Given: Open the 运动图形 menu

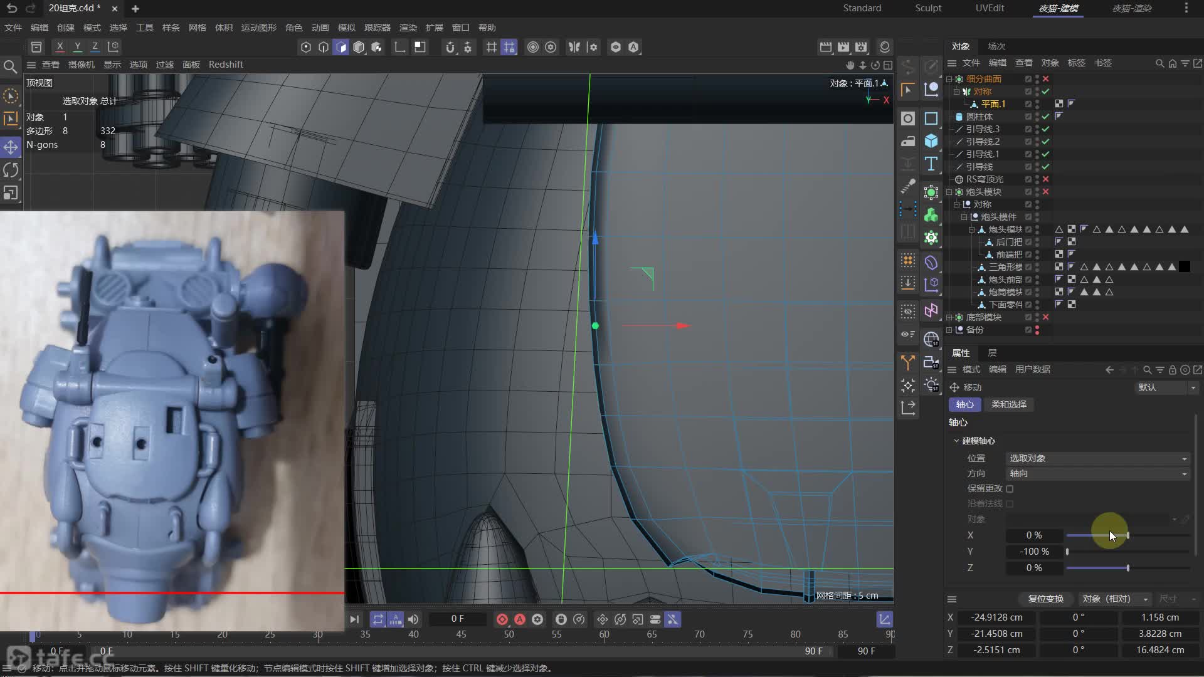Looking at the screenshot, I should [258, 28].
